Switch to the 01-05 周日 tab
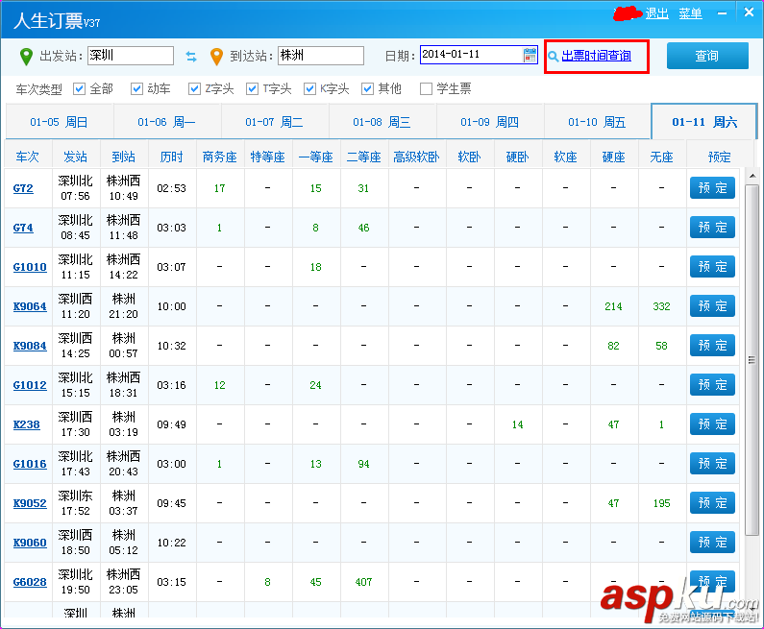Image resolution: width=764 pixels, height=629 pixels. pos(59,122)
